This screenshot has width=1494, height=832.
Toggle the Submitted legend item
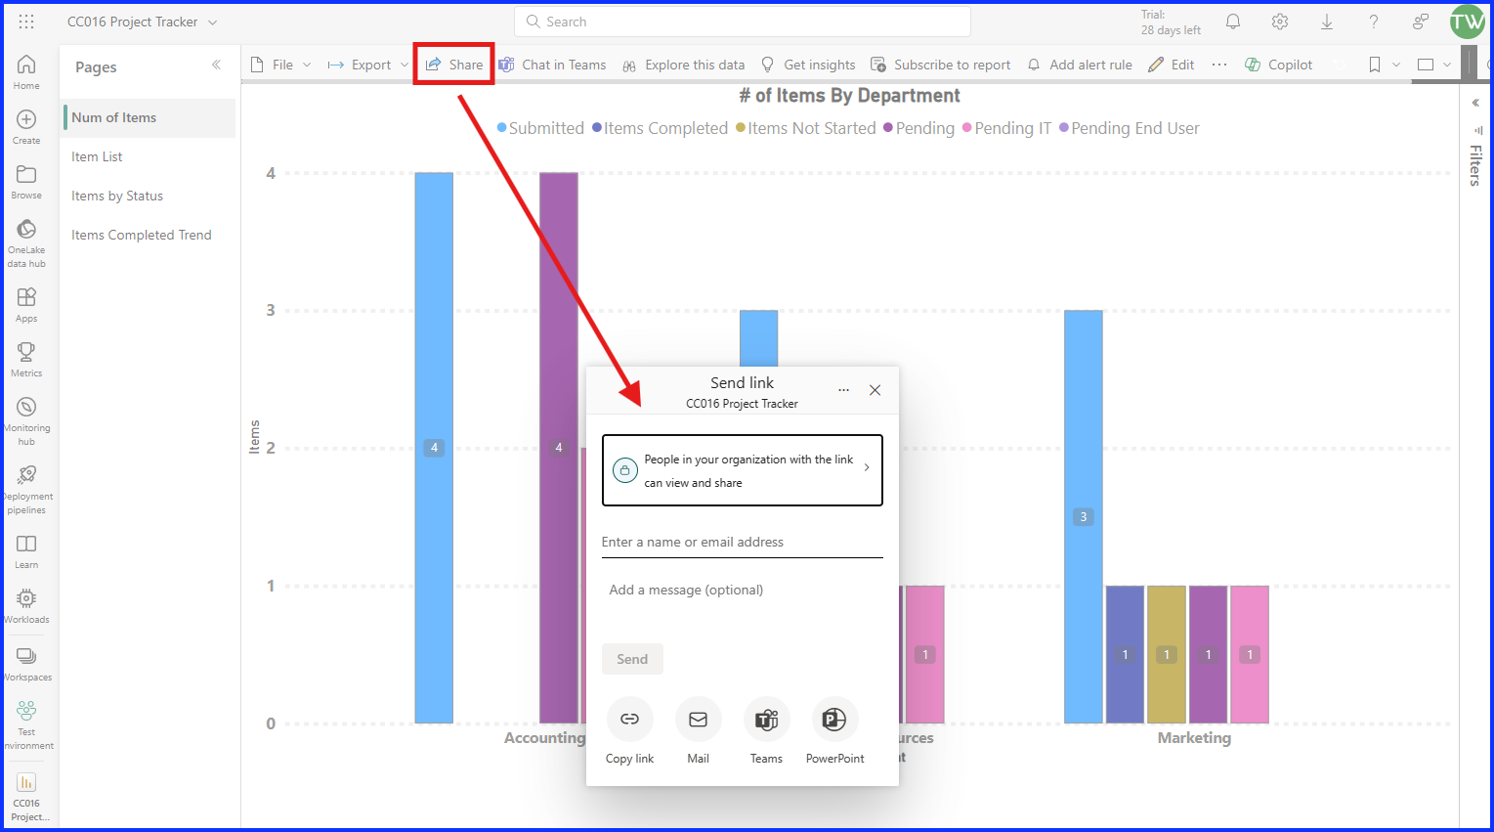(x=540, y=128)
